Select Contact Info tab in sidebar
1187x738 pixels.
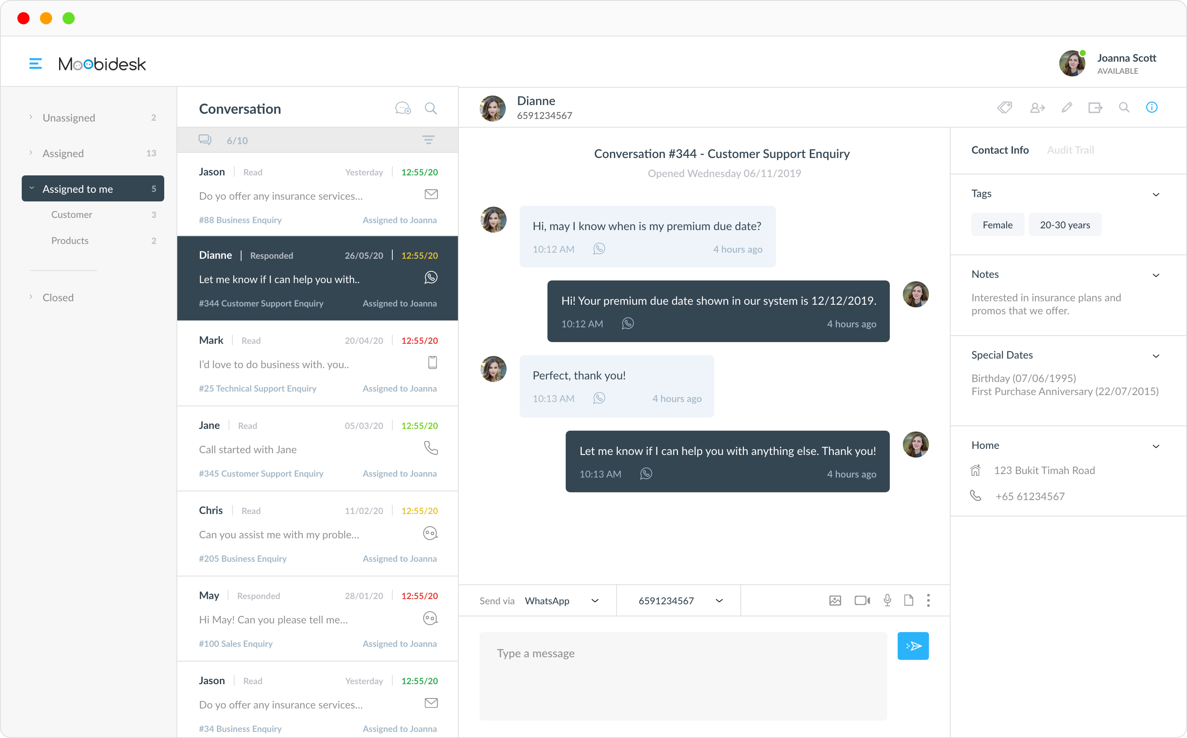[1000, 150]
